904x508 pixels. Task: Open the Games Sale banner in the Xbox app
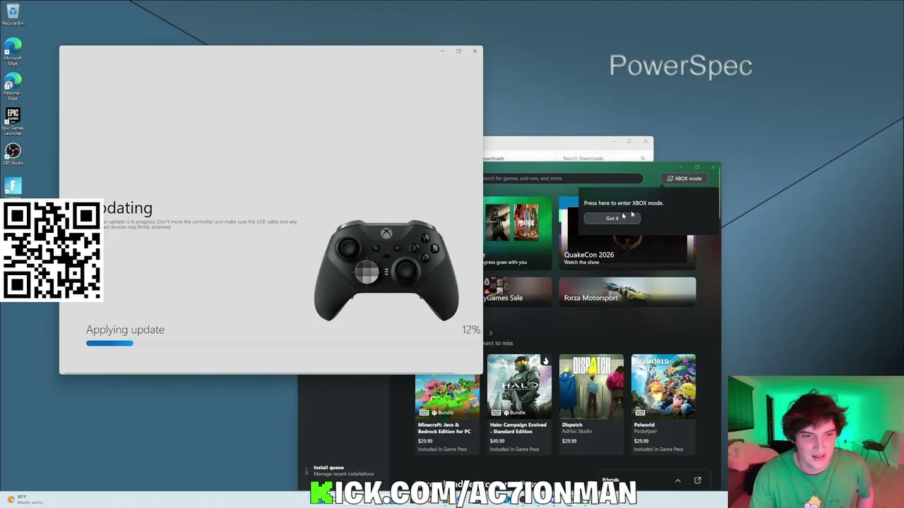tap(518, 292)
